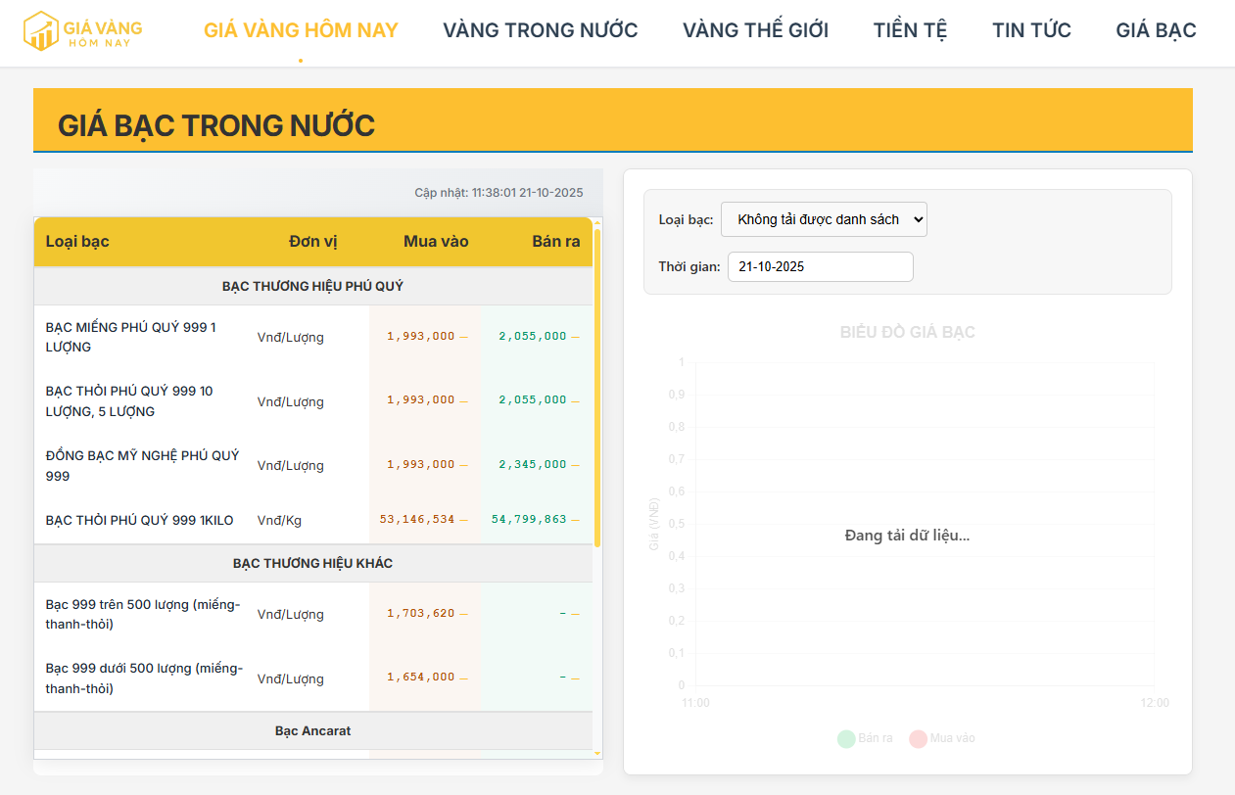This screenshot has width=1235, height=795.
Task: Expand the Bạc Thương Hiệu Khác section header
Action: coord(312,563)
